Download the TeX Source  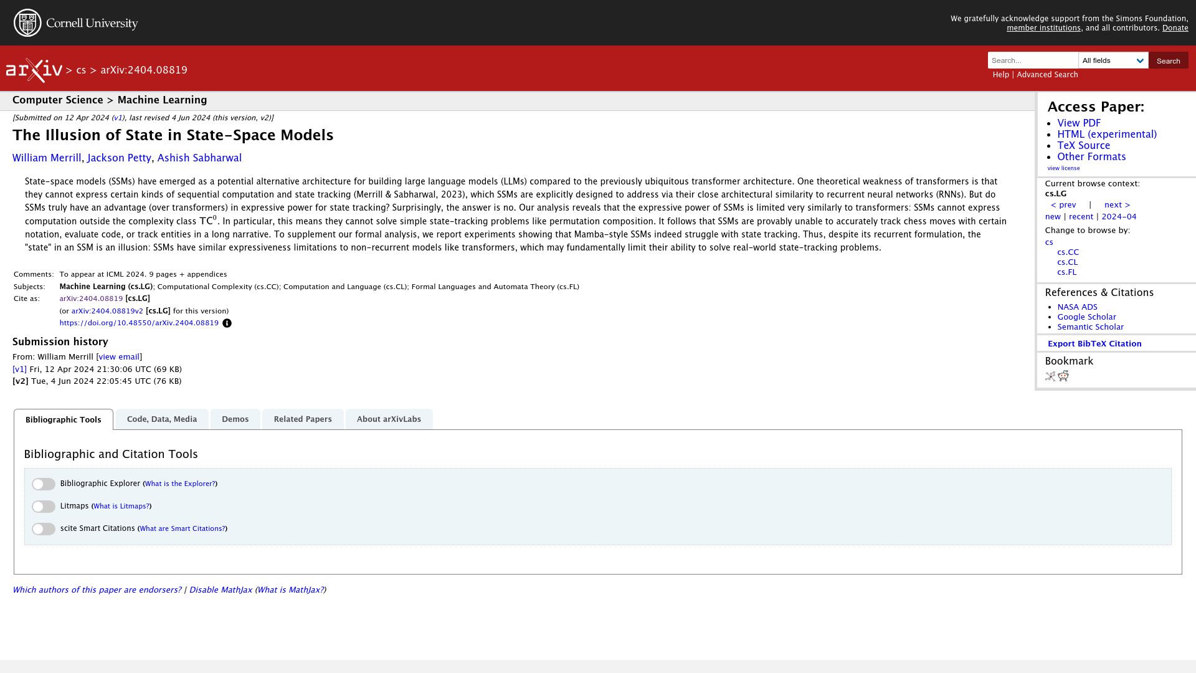coord(1083,146)
